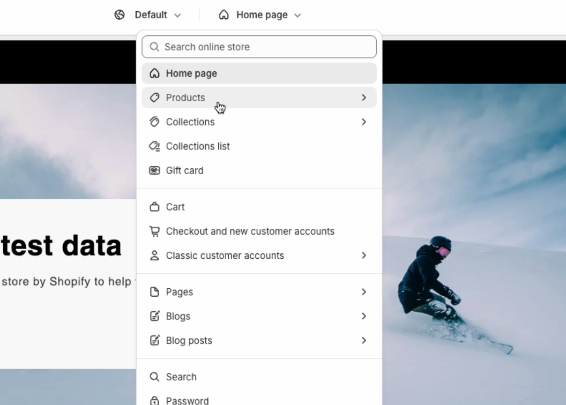Open the Default theme dropdown
566x405 pixels.
pos(148,15)
